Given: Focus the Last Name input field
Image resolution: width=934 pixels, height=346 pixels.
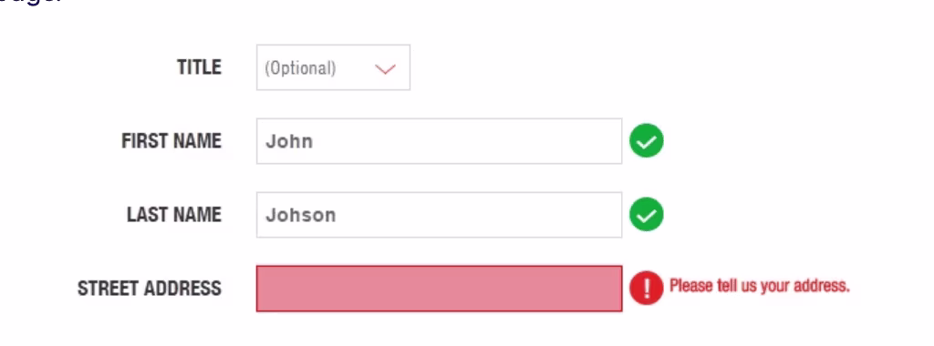Looking at the screenshot, I should 439,215.
